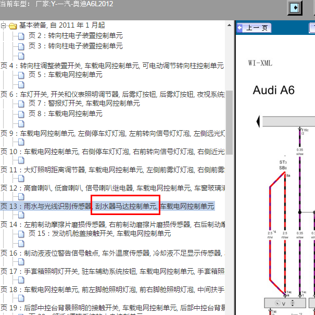Click the V wiper motor component box
The height and width of the screenshot is (315, 315).
coord(285,303)
